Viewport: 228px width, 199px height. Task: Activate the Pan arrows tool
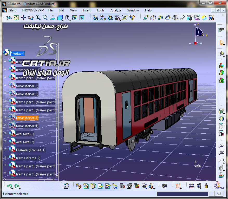(23, 18)
